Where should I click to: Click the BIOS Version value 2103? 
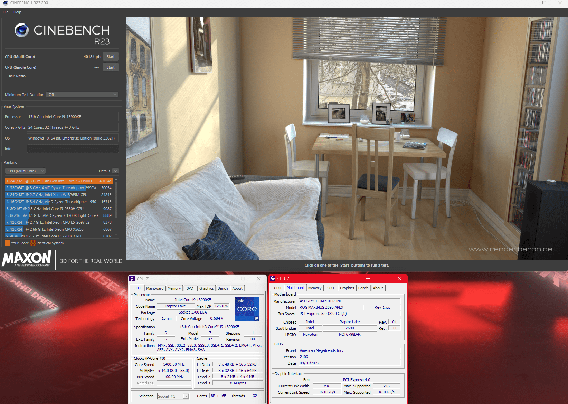click(350, 357)
